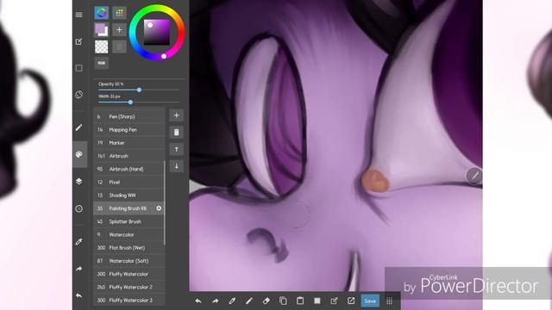This screenshot has height=310, width=552.
Task: Select the Fluffy Watercolor 3 brush
Action: coord(129,301)
